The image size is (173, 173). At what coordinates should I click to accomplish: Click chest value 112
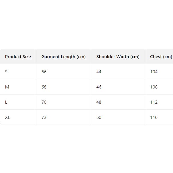pyautogui.click(x=154, y=102)
